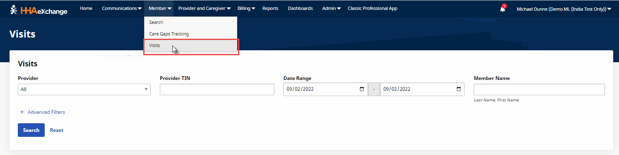619x155 pixels.
Task: Select Search in the Member submenu
Action: pos(190,22)
